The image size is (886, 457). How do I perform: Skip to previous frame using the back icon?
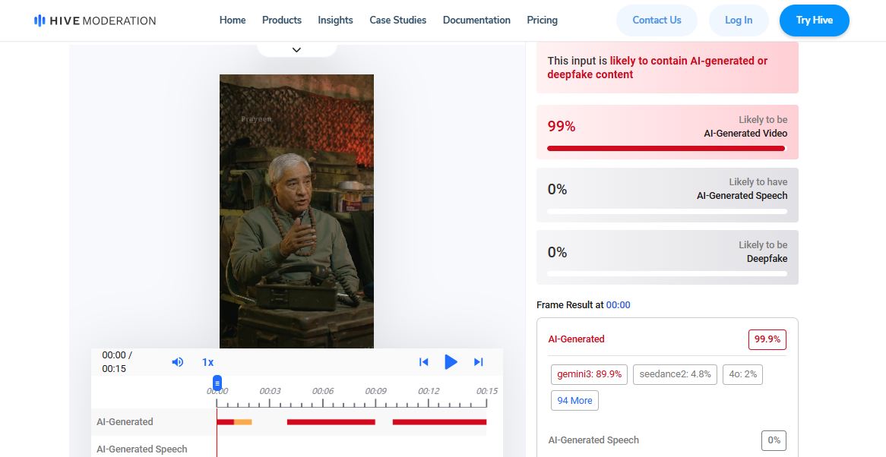coord(423,362)
